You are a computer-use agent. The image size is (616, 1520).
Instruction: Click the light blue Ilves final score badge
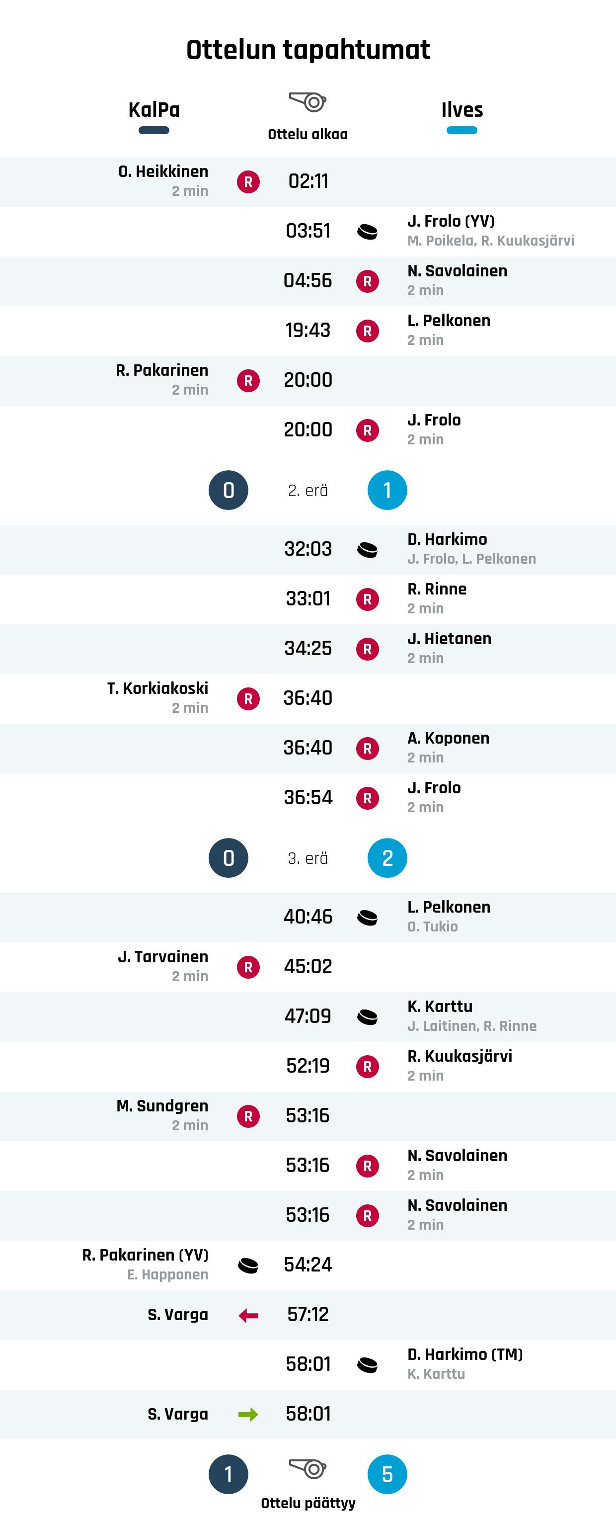(x=387, y=1474)
